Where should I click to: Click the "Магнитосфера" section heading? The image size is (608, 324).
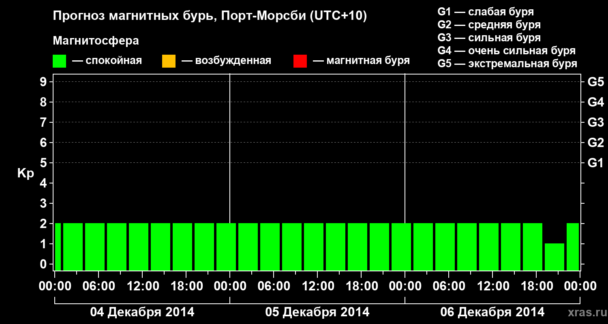pos(96,40)
